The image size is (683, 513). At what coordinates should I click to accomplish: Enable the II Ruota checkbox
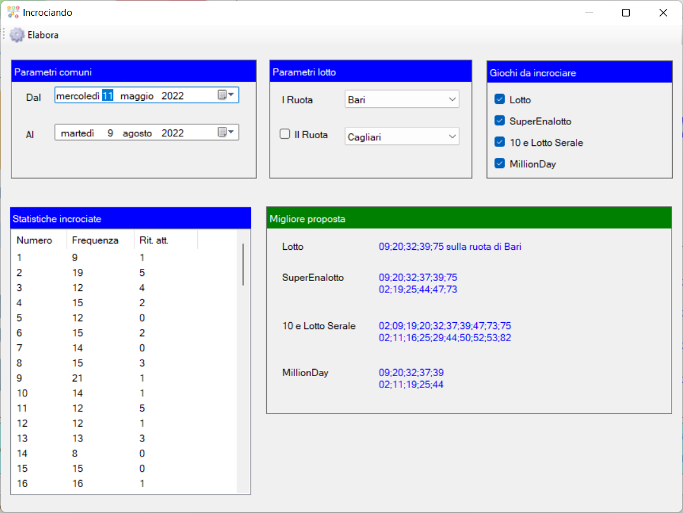tap(285, 134)
